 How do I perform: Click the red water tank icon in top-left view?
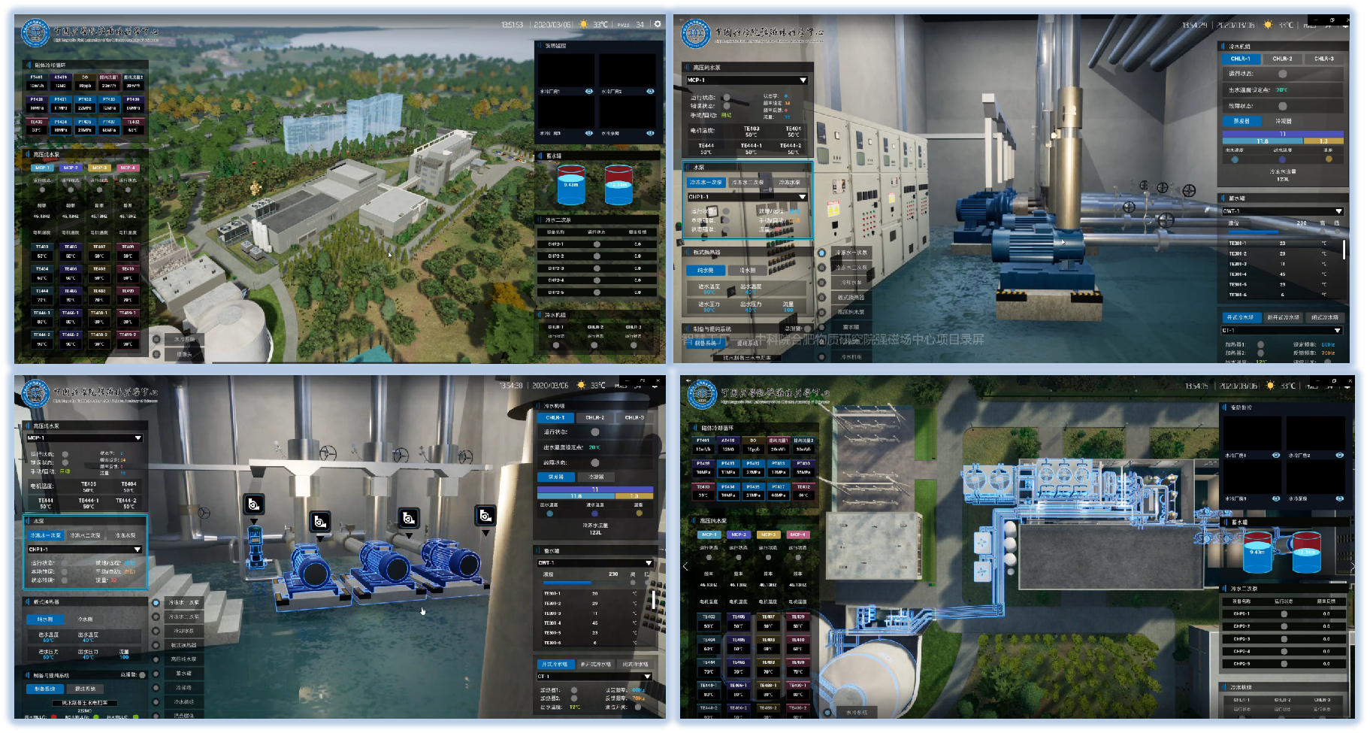pos(618,186)
